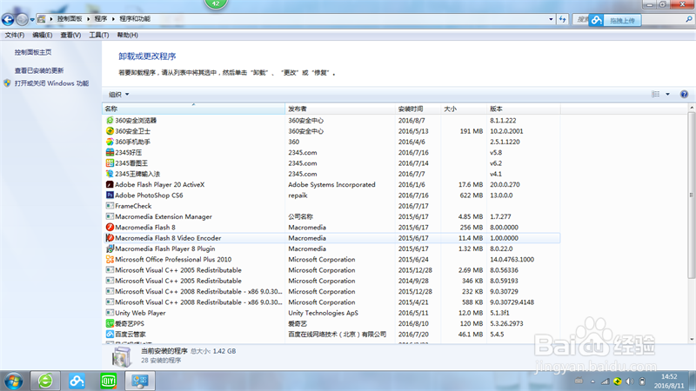Open the view options dropdown arrow

tap(667, 94)
